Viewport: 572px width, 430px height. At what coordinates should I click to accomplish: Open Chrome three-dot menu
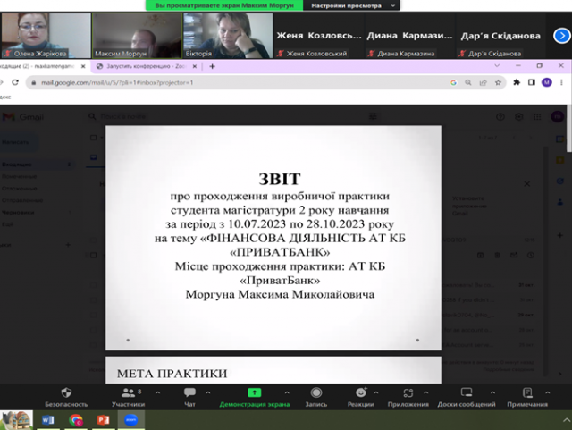(x=562, y=82)
